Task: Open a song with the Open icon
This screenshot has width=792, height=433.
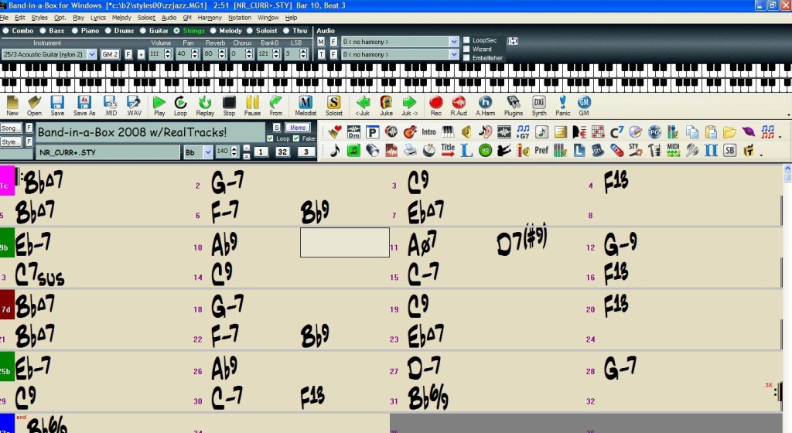Action: click(34, 105)
